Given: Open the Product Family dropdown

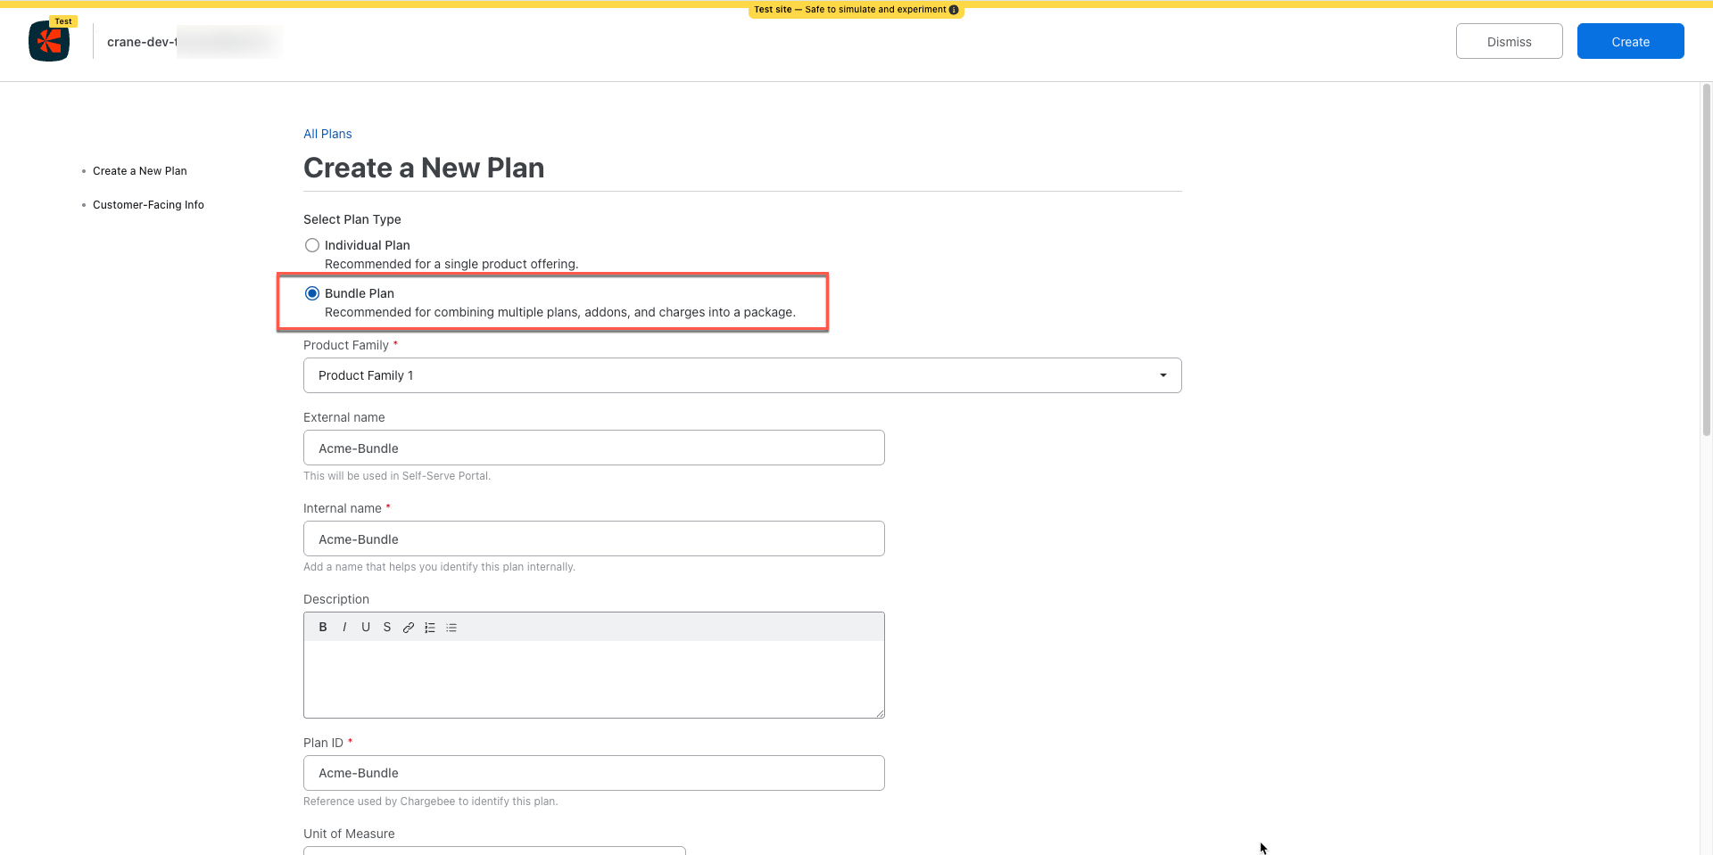Looking at the screenshot, I should coord(741,375).
